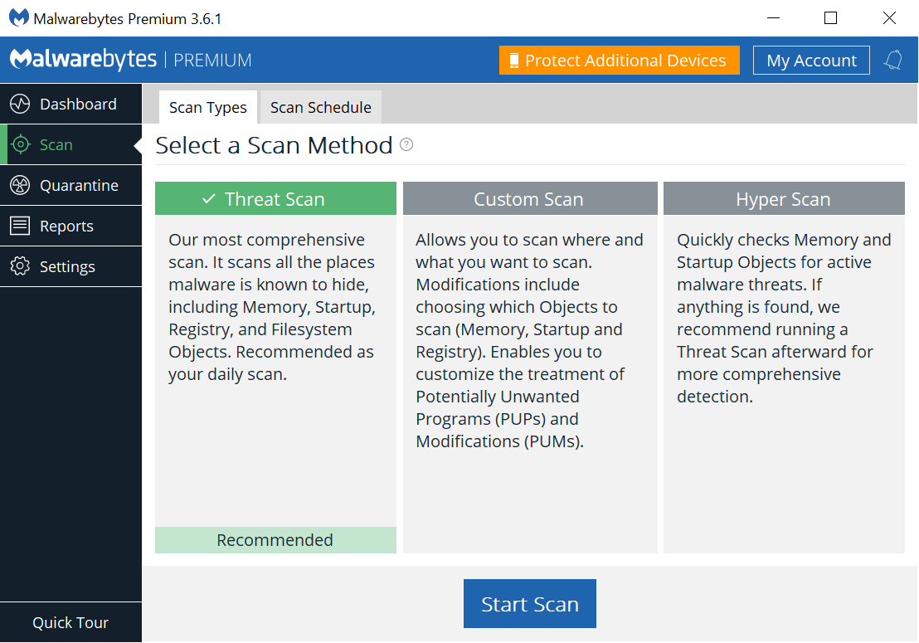Click the Dashboard pulse icon

[x=20, y=105]
